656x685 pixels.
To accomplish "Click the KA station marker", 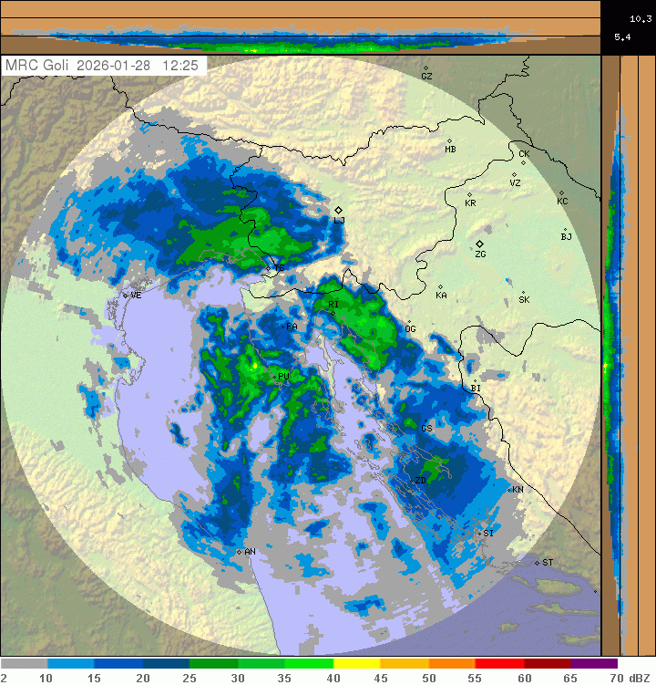I will pyautogui.click(x=440, y=287).
